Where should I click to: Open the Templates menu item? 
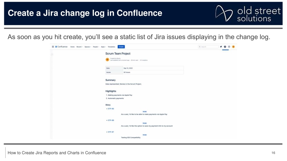pyautogui.click(x=112, y=47)
